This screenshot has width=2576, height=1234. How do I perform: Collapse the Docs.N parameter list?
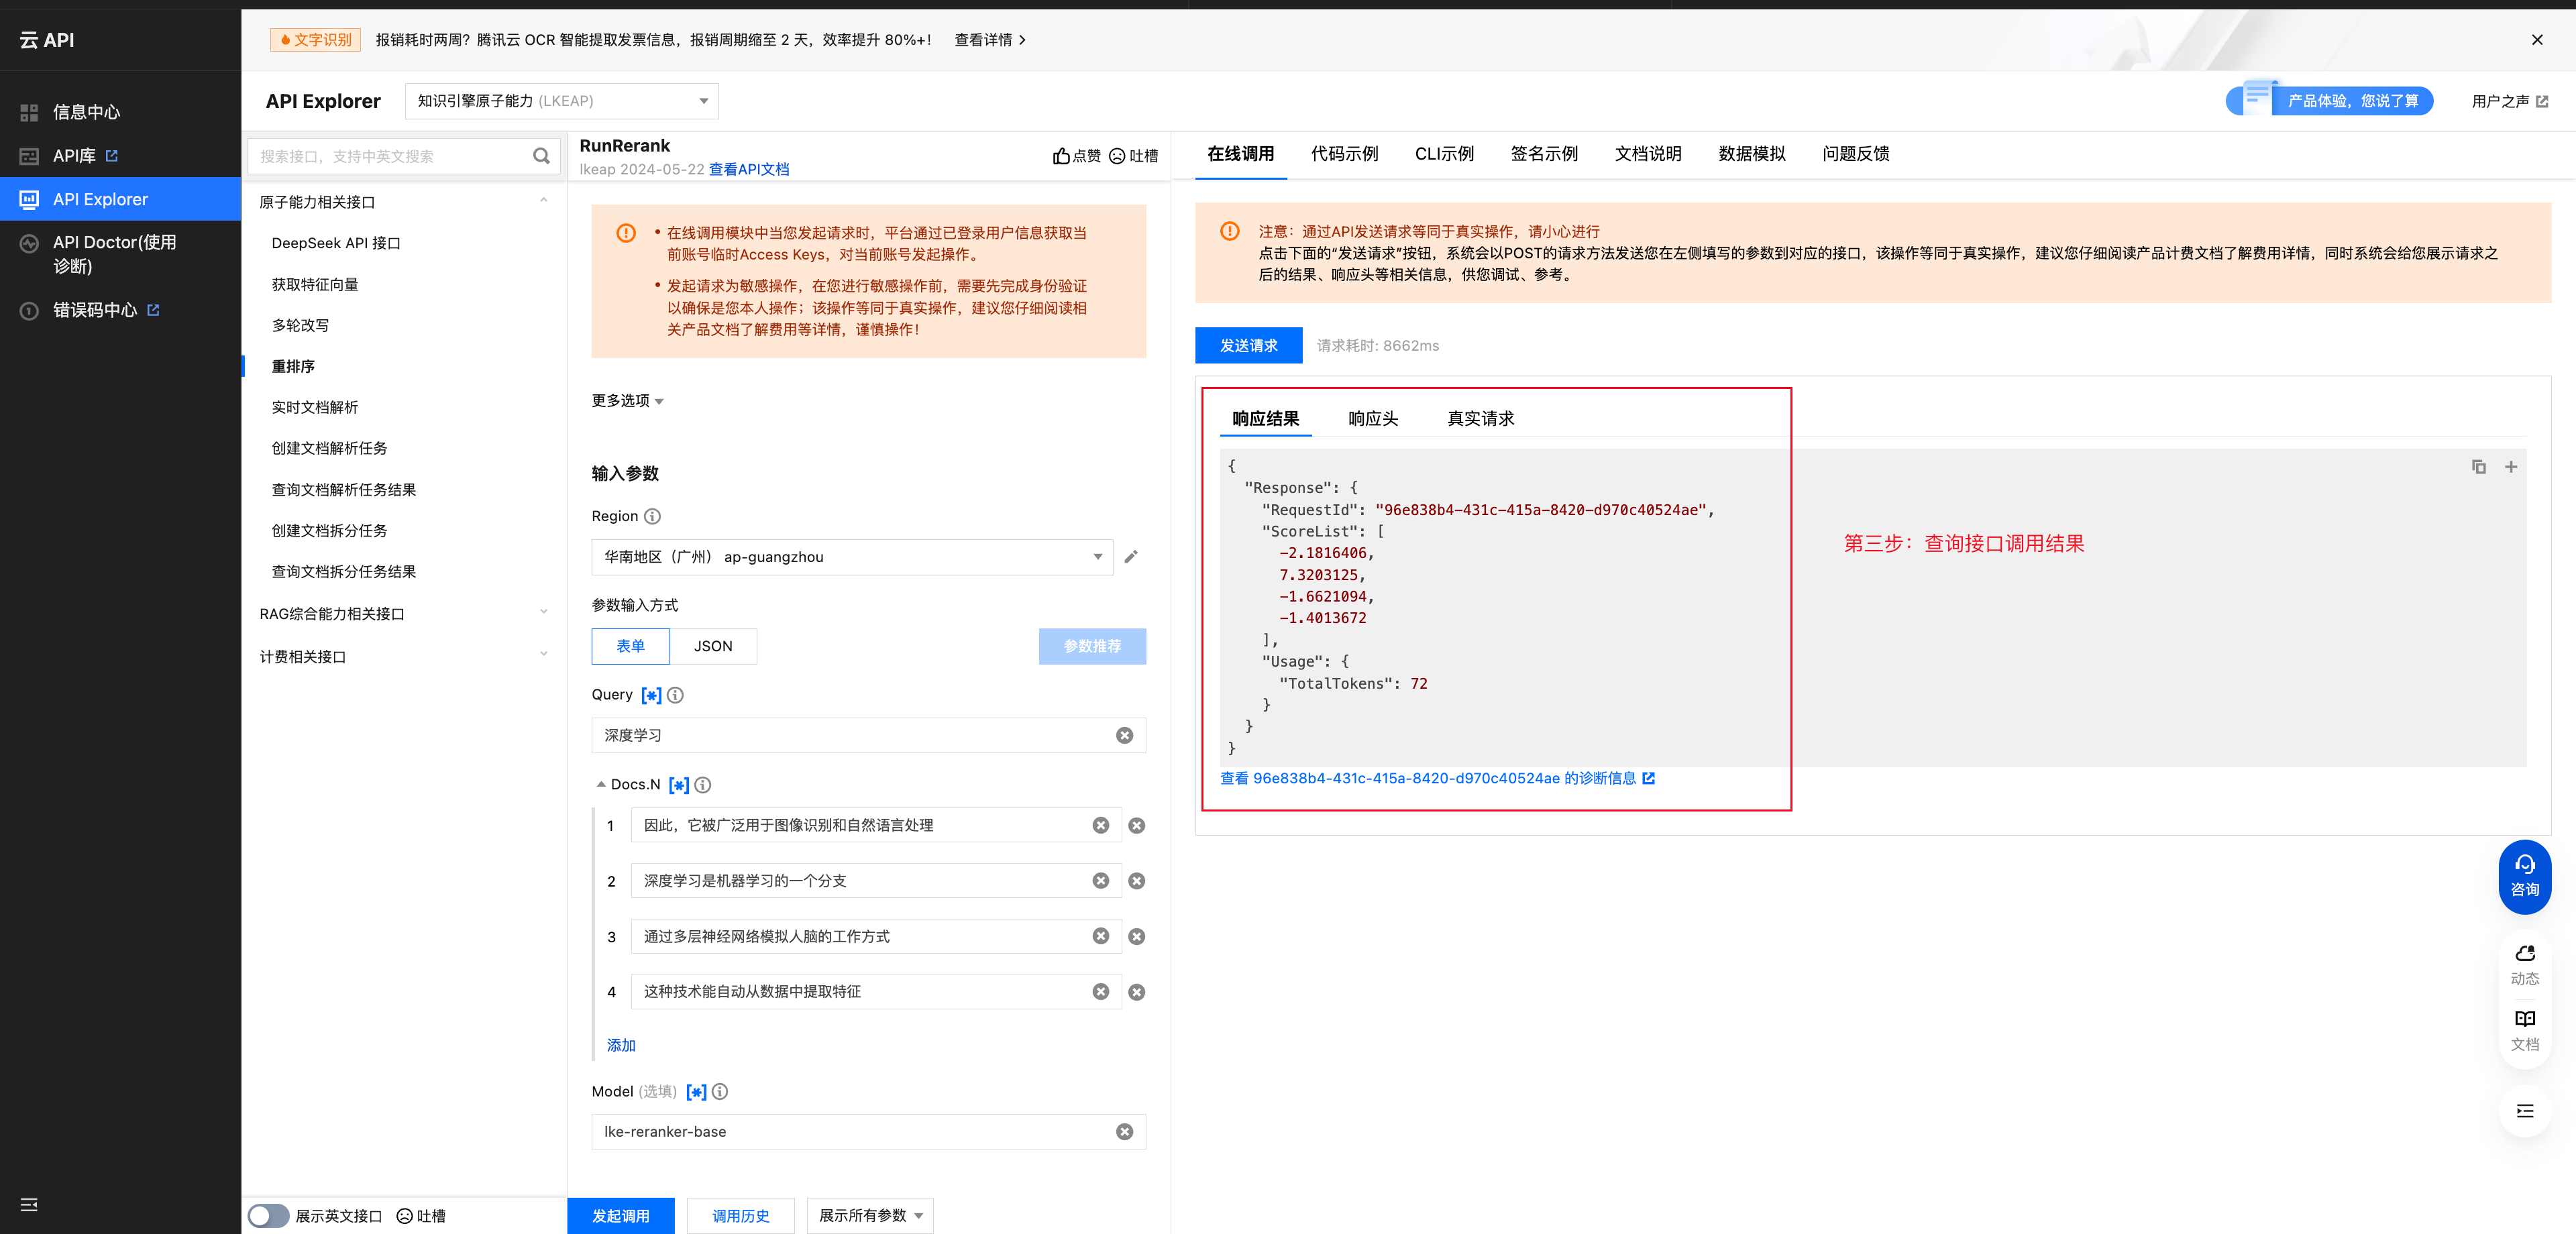coord(600,785)
